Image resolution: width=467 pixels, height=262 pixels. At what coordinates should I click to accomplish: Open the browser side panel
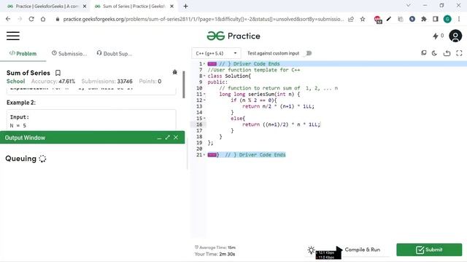(435, 19)
